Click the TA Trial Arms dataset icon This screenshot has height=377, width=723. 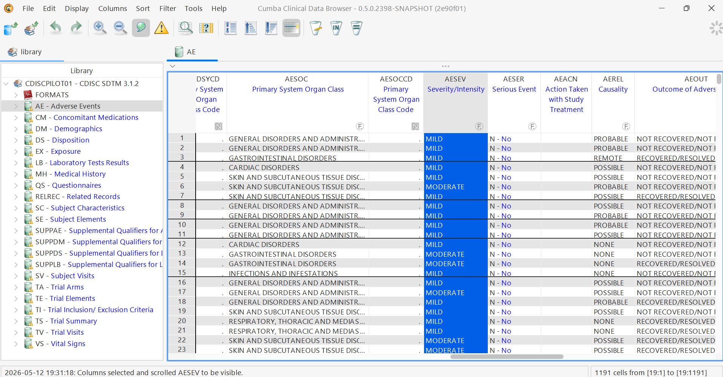tap(28, 287)
